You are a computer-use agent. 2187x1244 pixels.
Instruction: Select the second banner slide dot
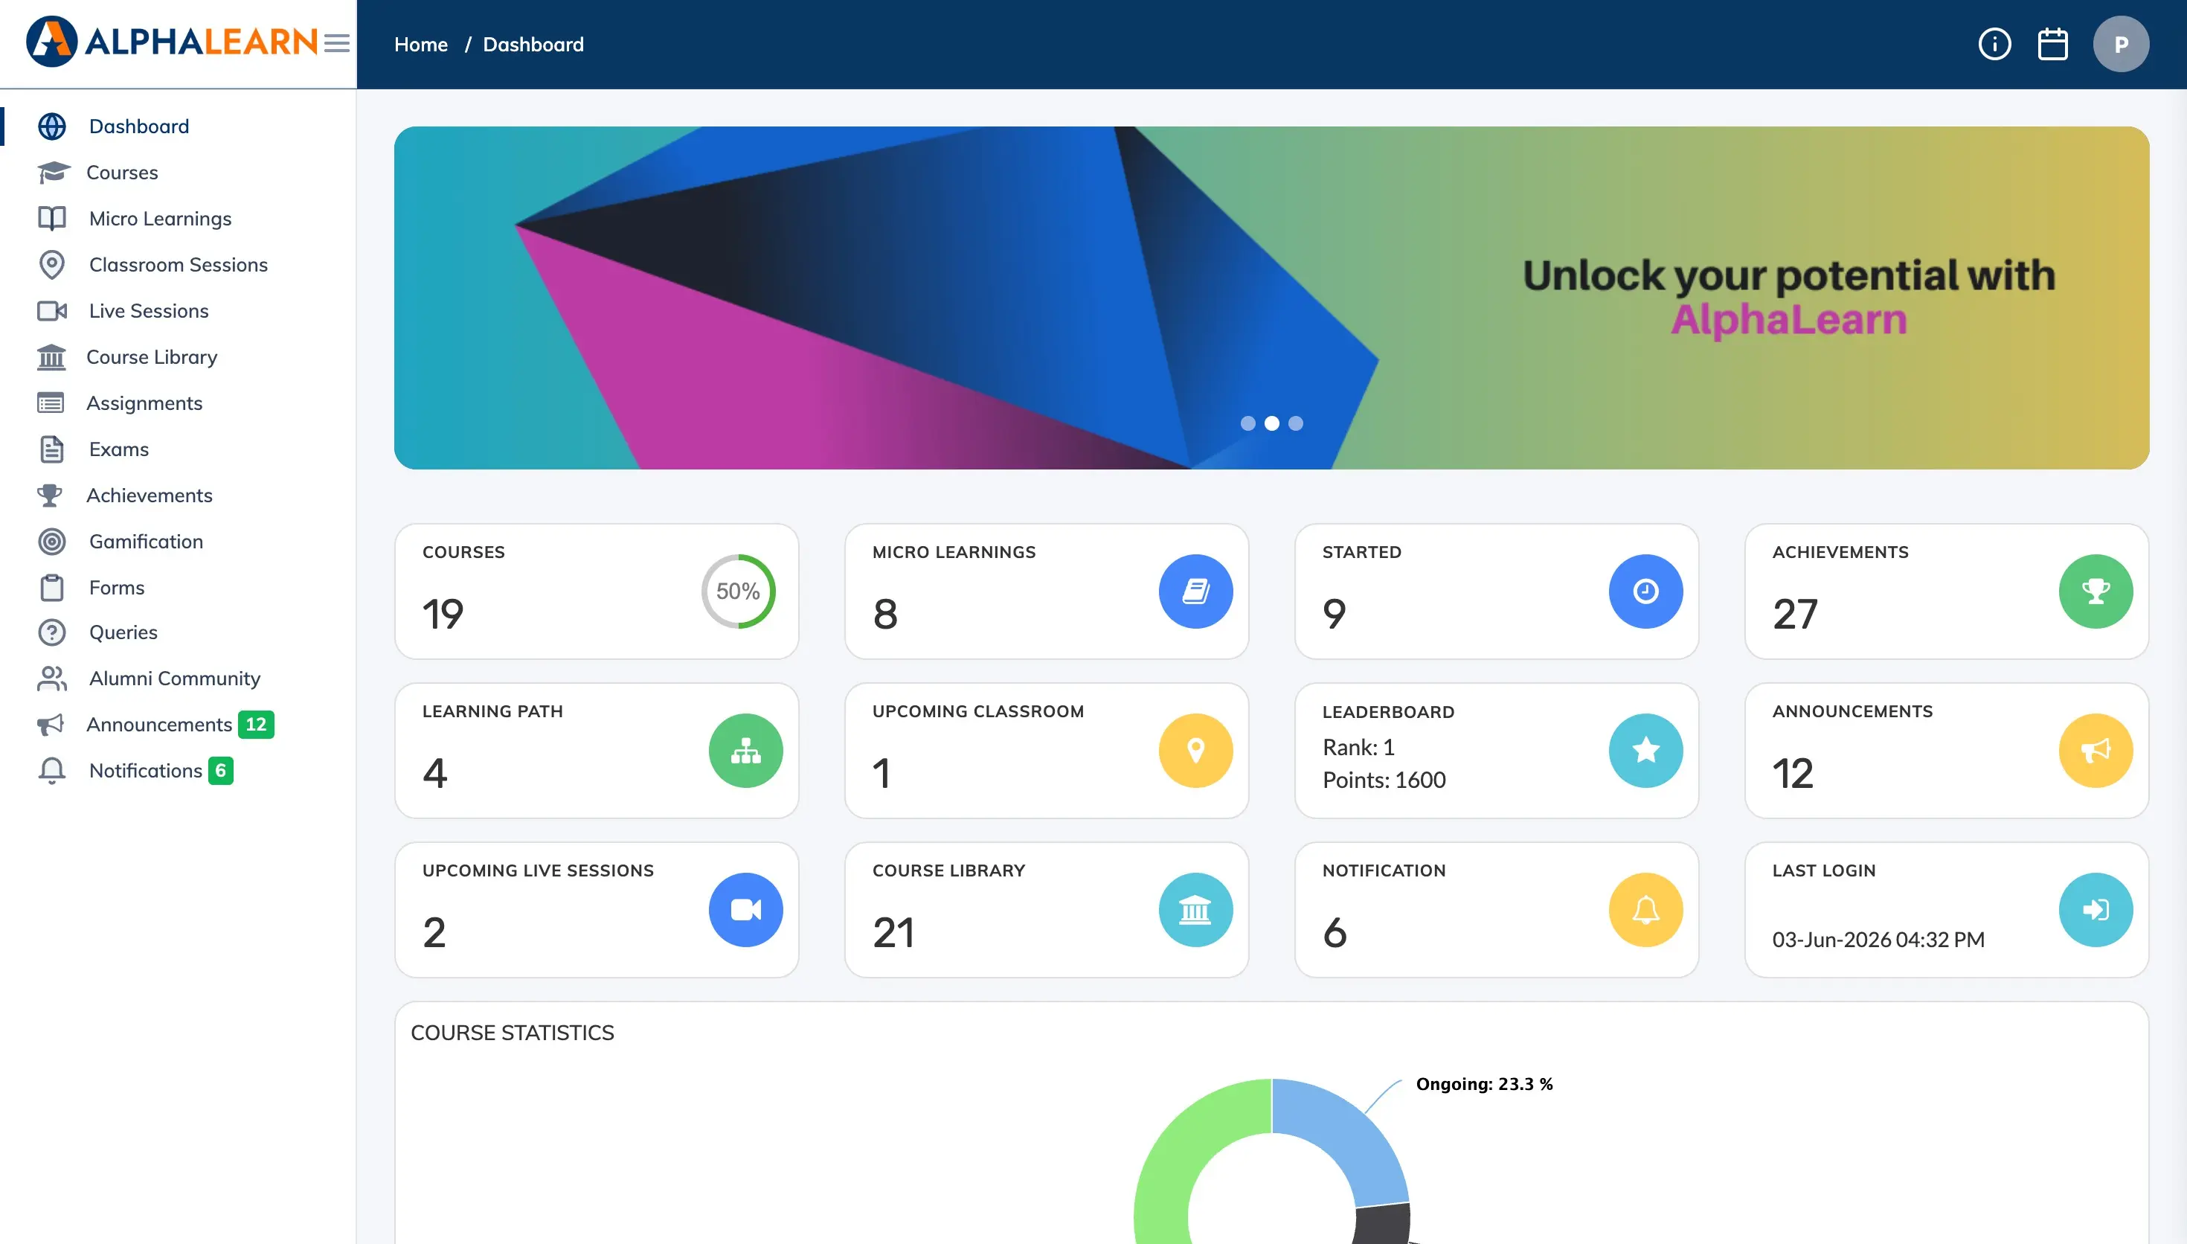[x=1271, y=424]
